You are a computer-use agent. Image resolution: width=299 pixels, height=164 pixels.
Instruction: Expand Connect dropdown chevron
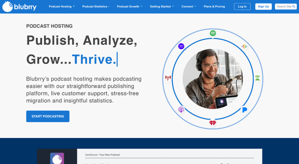click(195, 6)
